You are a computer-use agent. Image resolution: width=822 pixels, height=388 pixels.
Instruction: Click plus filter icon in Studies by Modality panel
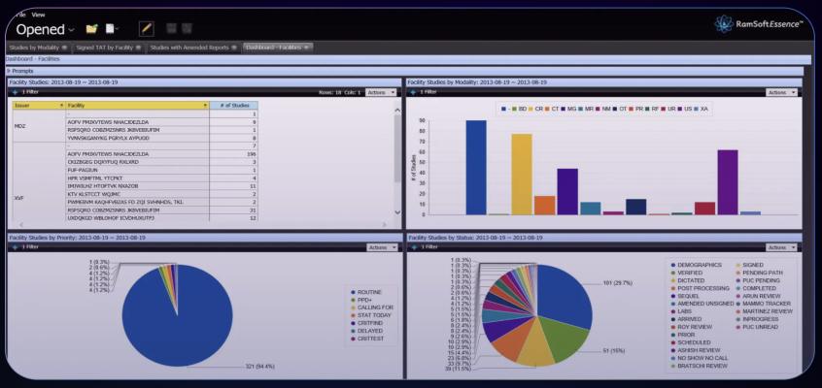pos(414,92)
